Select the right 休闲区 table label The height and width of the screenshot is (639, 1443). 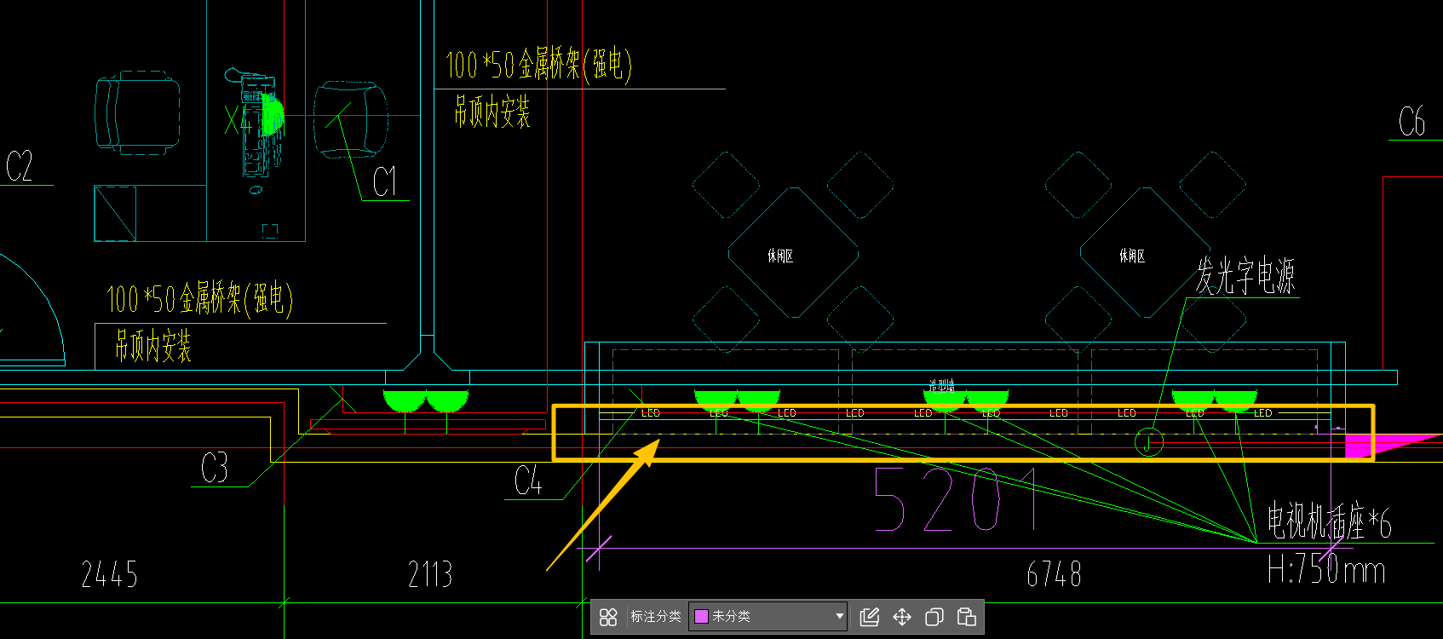[1132, 256]
